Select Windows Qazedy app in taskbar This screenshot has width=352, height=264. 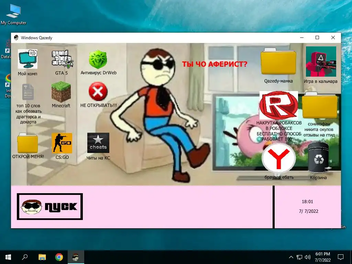pos(76,257)
